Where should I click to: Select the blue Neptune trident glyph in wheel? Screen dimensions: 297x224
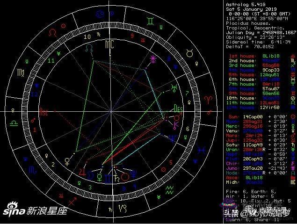(x=173, y=139)
